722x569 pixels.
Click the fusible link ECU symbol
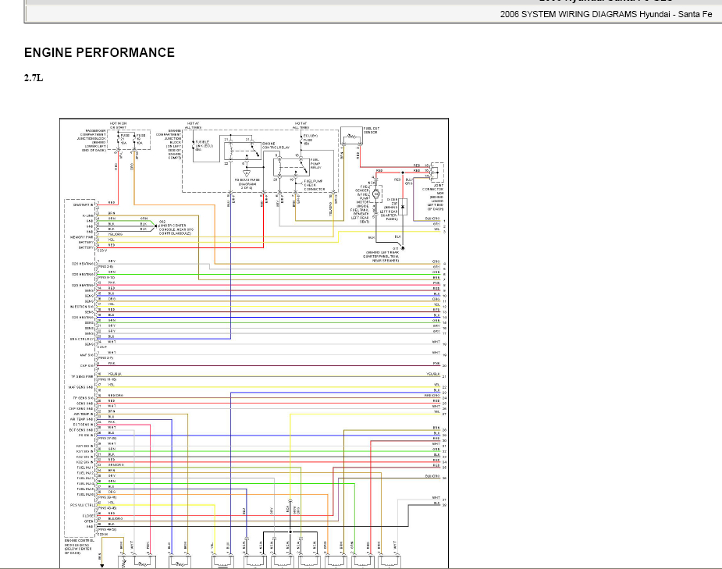[x=194, y=145]
